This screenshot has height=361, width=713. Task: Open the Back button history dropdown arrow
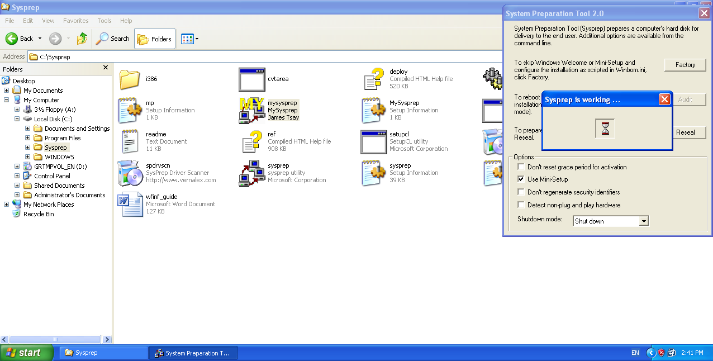coord(40,39)
